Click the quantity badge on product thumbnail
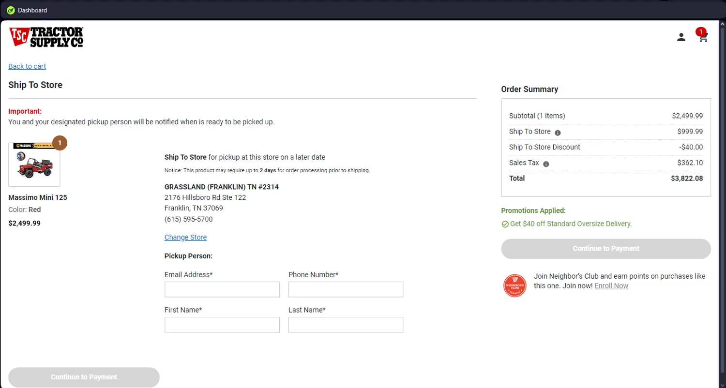 coord(60,143)
